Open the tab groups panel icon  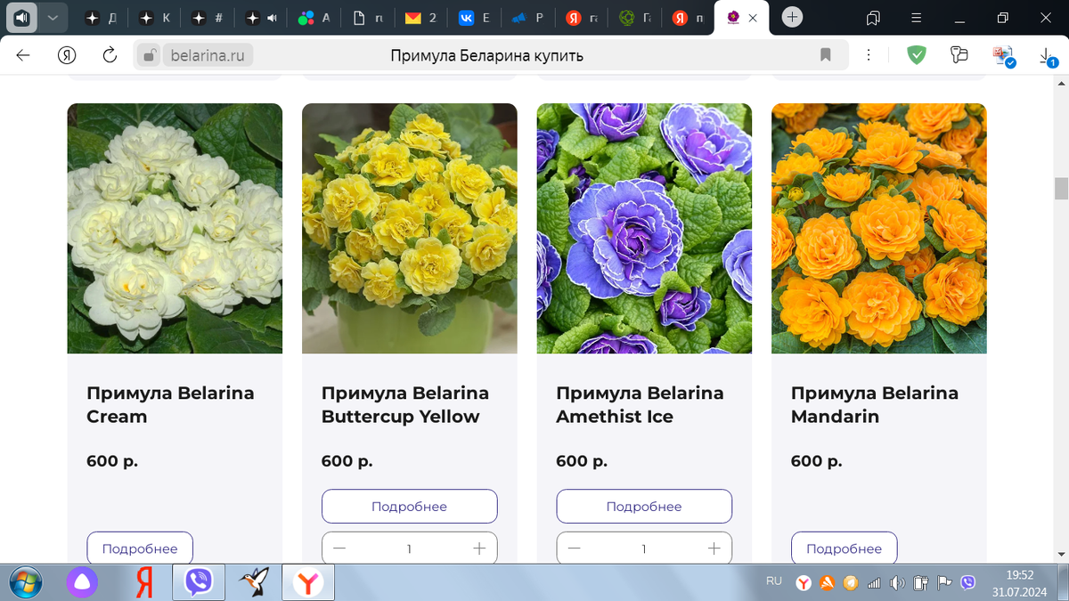[x=874, y=18]
